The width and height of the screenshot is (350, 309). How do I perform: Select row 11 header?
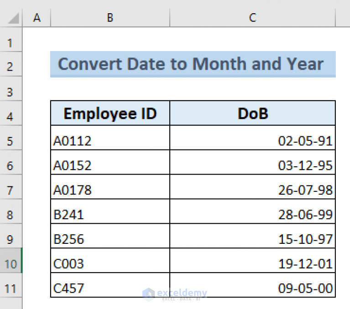tap(11, 285)
